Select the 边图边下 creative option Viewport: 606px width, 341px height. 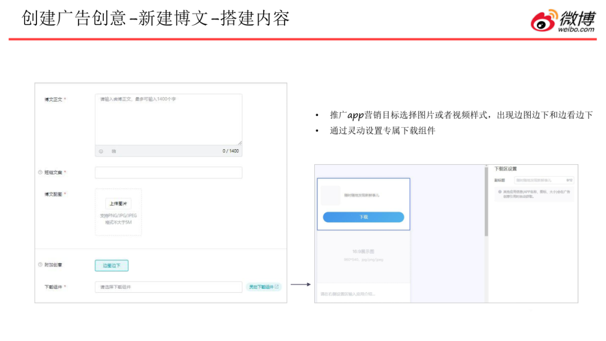pos(112,265)
